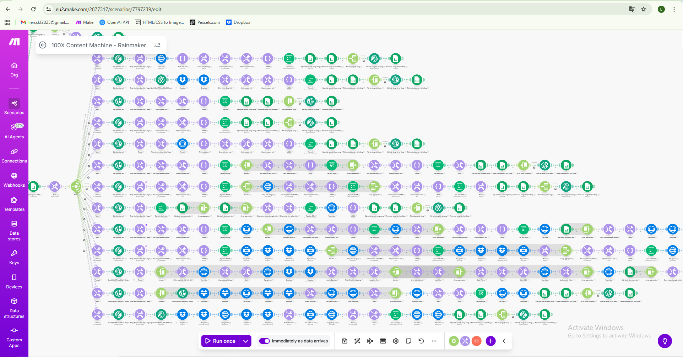683x357 pixels.
Task: Collapse the favorites toolbar chevron
Action: (x=504, y=341)
